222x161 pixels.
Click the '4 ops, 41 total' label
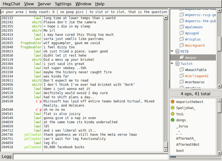(x=195, y=94)
